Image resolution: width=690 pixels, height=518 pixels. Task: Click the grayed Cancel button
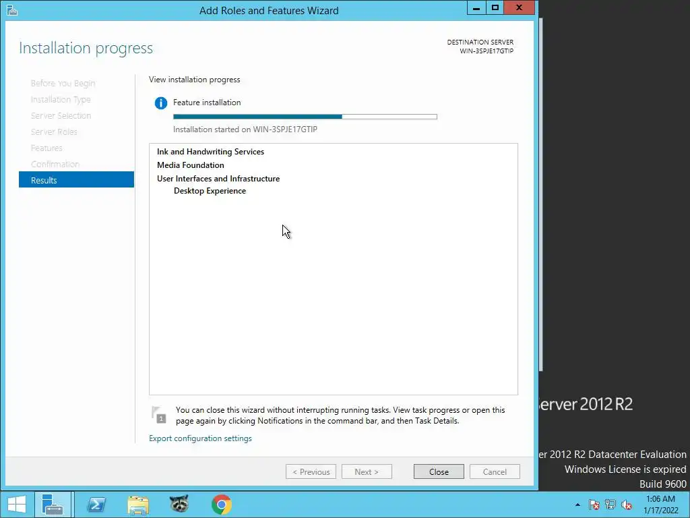[x=495, y=471]
